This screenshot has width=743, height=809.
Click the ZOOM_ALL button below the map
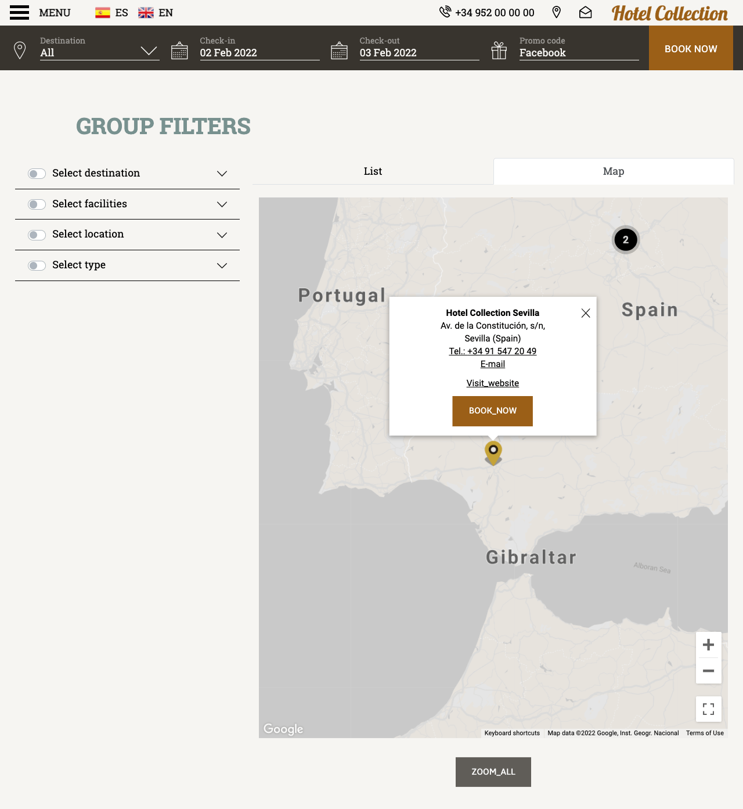click(x=493, y=772)
